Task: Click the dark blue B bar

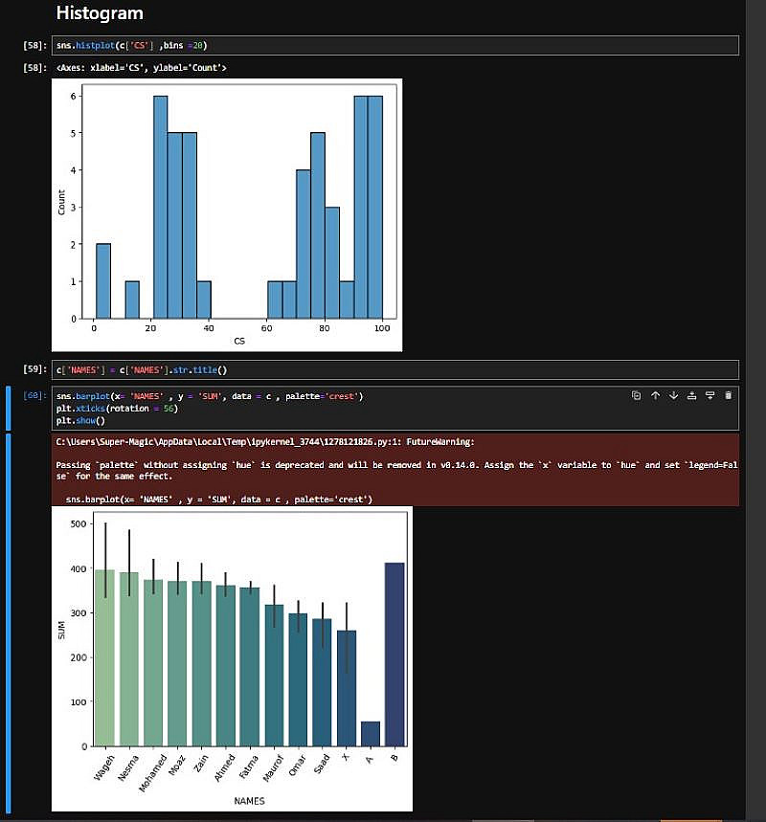Action: 394,655
